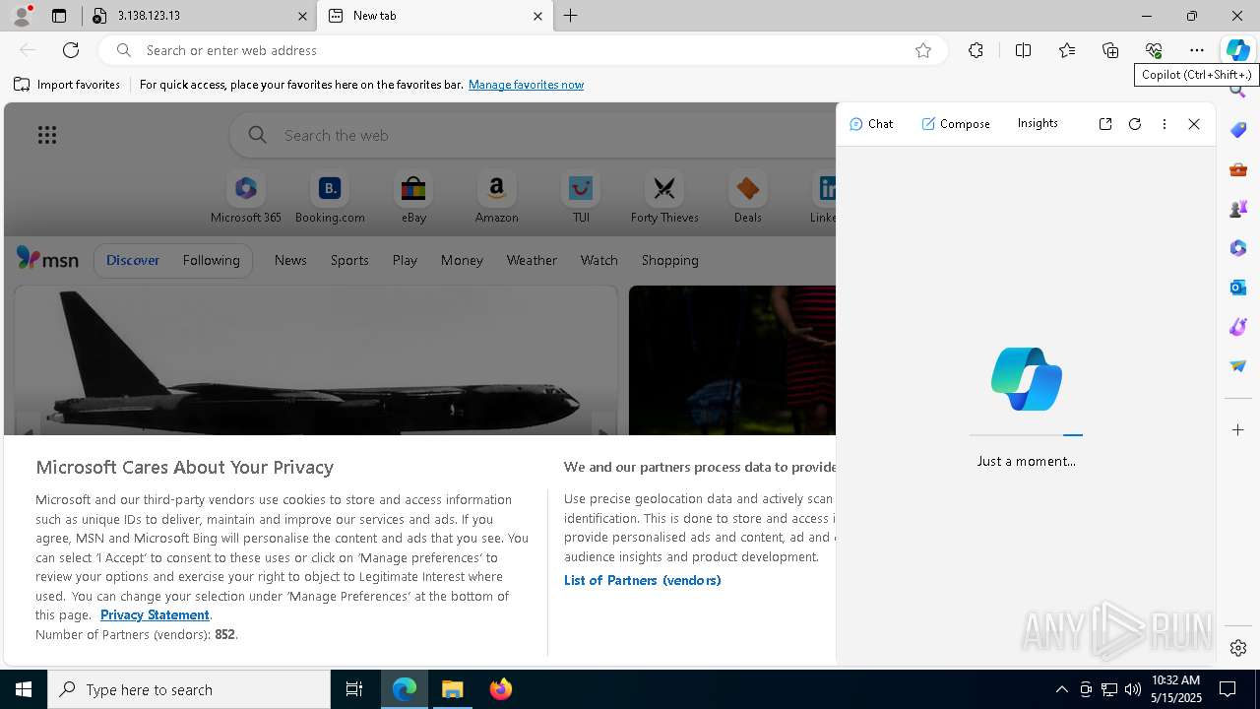This screenshot has height=709, width=1260.
Task: Switch to Copilot Compose tab
Action: tap(956, 124)
